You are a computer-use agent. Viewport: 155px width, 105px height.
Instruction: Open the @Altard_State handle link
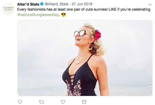[57, 4]
